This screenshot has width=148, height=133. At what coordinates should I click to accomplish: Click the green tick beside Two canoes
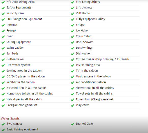[3, 124]
